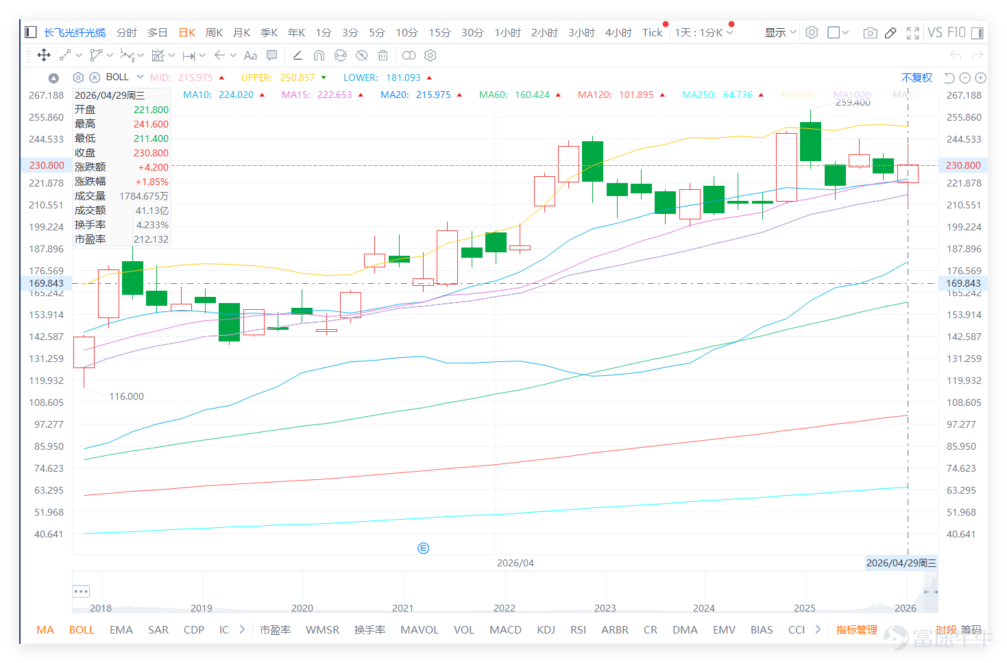
Task: Expand arrow tool options arrow
Action: (x=233, y=56)
